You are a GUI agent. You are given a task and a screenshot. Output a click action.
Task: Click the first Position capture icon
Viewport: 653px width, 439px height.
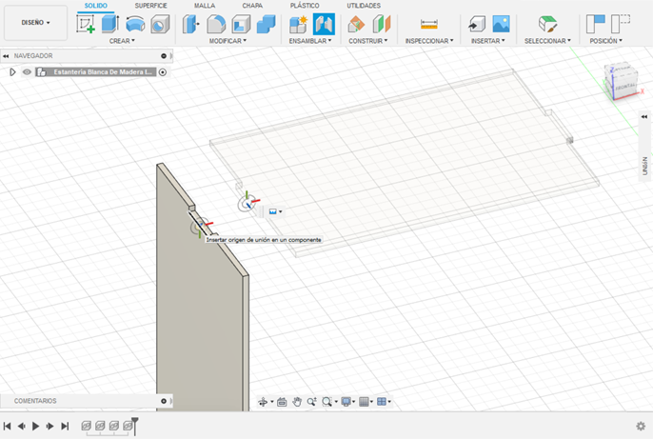pos(596,24)
